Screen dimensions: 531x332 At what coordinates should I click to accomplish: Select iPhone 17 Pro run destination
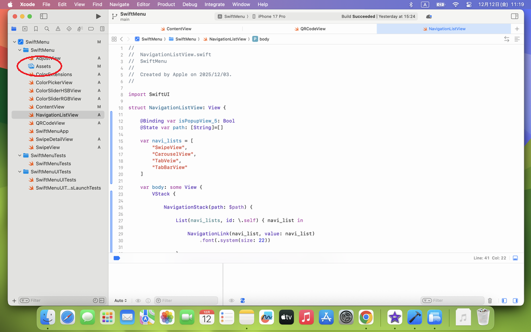(271, 17)
